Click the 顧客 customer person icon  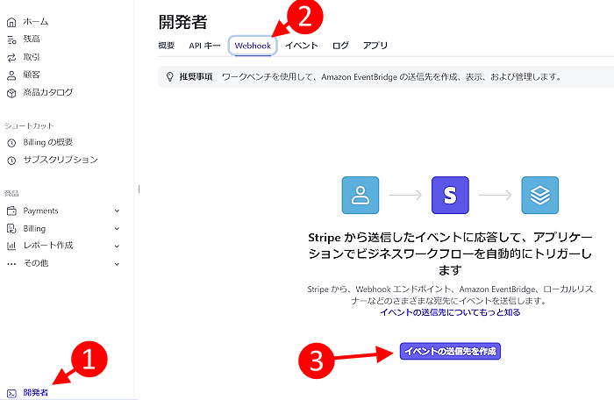click(x=11, y=75)
